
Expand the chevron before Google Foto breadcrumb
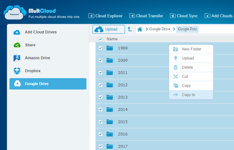[x=174, y=29]
